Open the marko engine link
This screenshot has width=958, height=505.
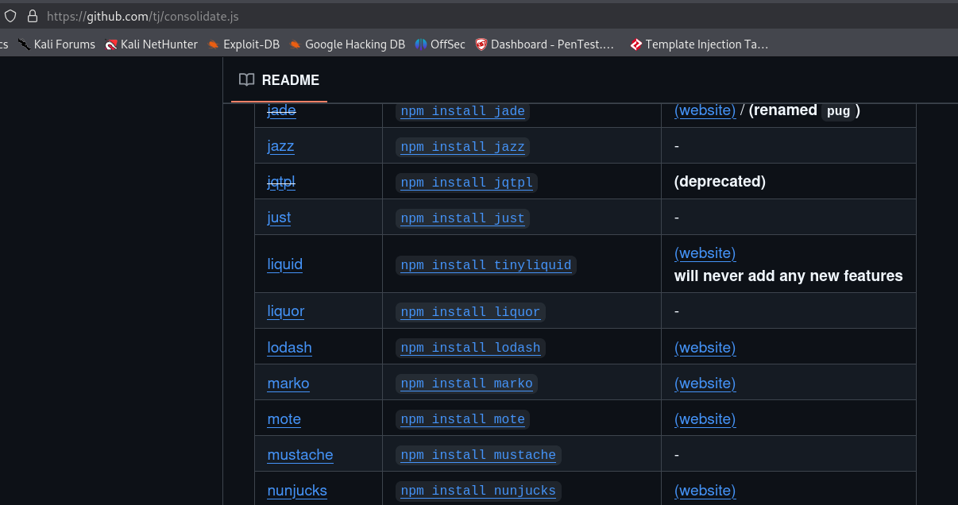click(x=288, y=384)
